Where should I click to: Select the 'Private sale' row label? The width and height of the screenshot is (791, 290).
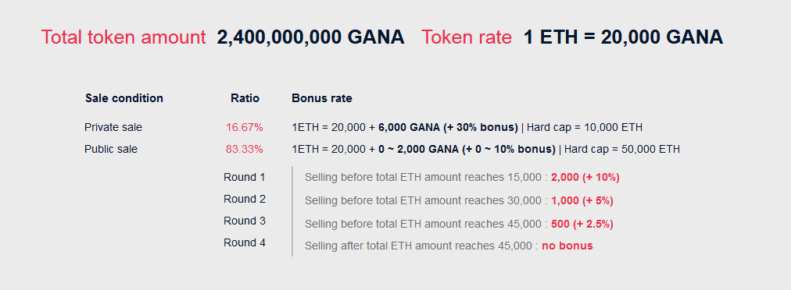coord(113,127)
